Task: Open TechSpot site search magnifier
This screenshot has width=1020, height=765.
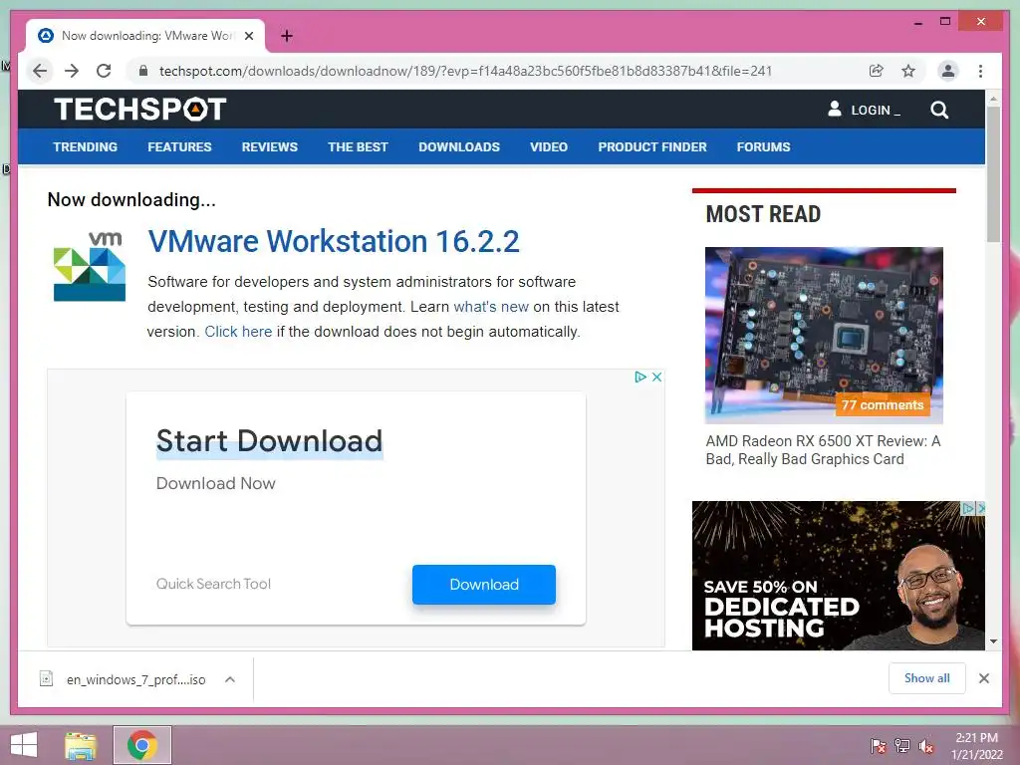Action: click(x=938, y=110)
